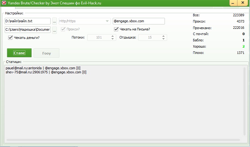Click the Все total count 223389
This screenshot has height=147, width=250.
tap(238, 15)
